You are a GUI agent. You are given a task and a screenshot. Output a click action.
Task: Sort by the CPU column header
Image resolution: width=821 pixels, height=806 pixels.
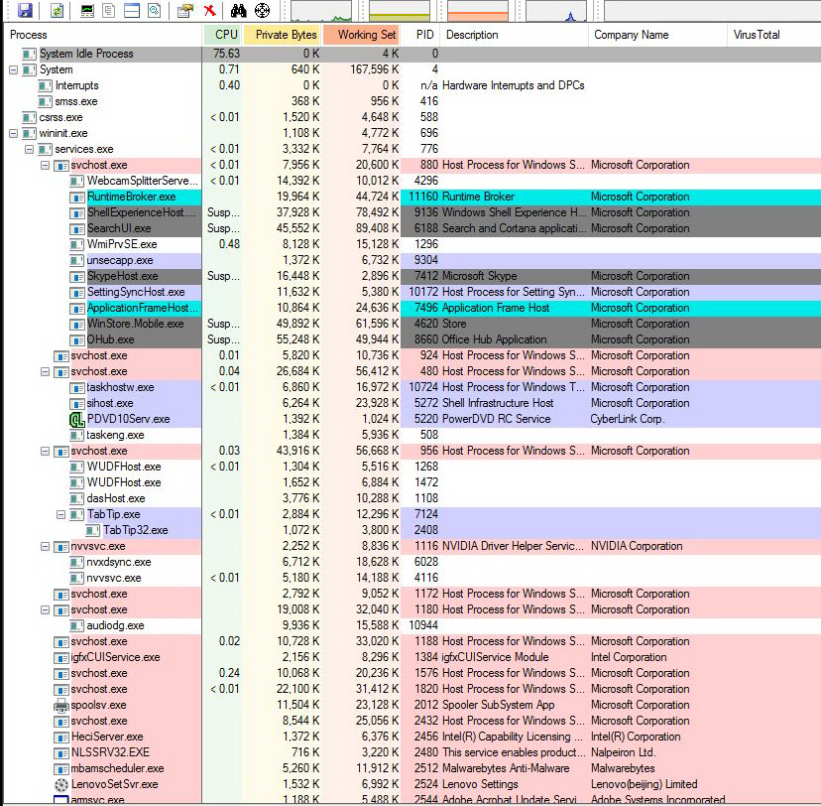pyautogui.click(x=226, y=35)
